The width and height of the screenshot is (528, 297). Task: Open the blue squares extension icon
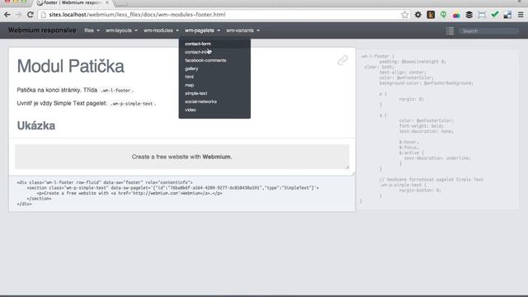(x=507, y=15)
